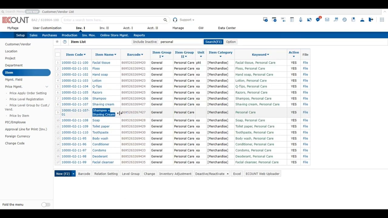Sort by Barcode column header
388x218 pixels.
coord(135,54)
